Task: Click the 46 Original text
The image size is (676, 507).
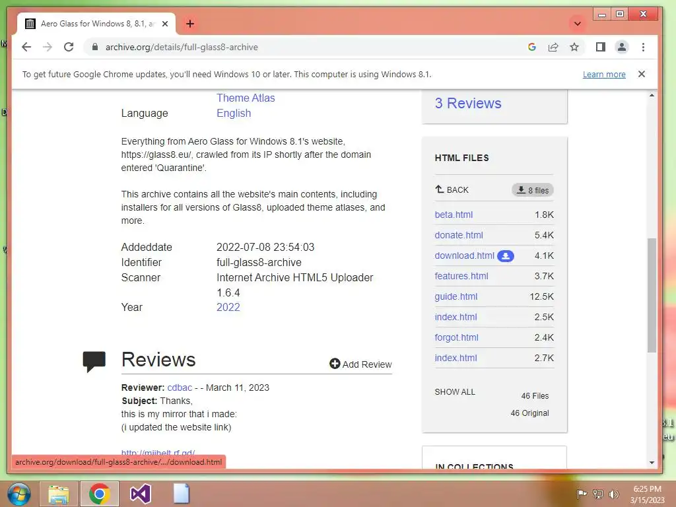Action: (530, 413)
